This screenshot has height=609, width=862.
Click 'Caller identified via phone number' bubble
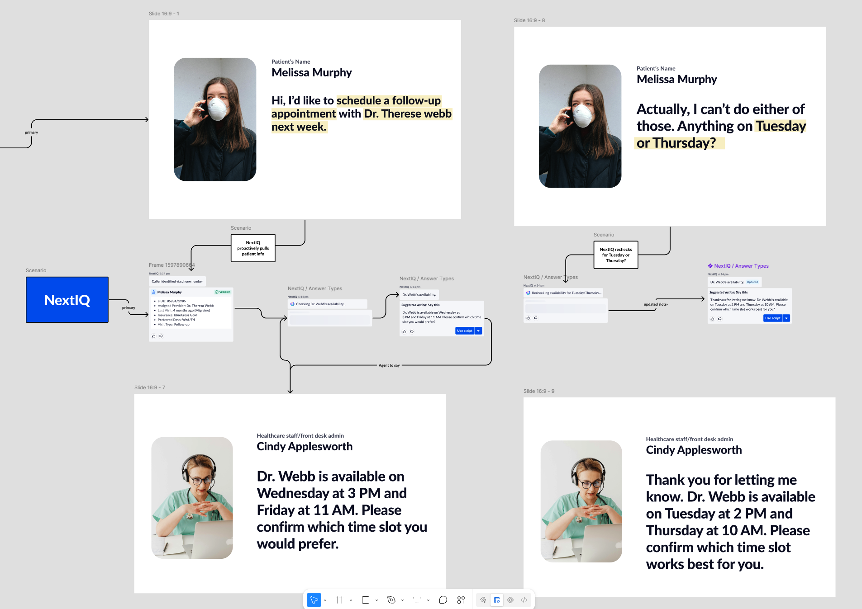tap(177, 281)
